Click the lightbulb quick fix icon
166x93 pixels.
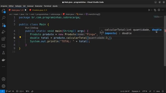pyautogui.click(x=20, y=37)
